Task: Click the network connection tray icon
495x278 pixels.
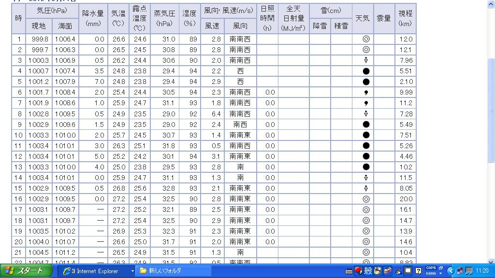Action: pos(468,271)
